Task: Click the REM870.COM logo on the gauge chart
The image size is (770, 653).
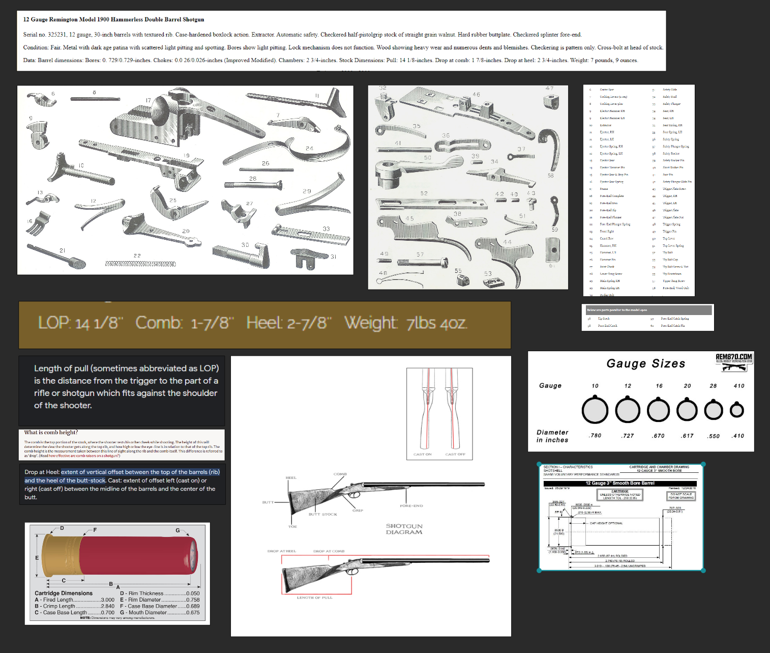Action: pos(734,361)
